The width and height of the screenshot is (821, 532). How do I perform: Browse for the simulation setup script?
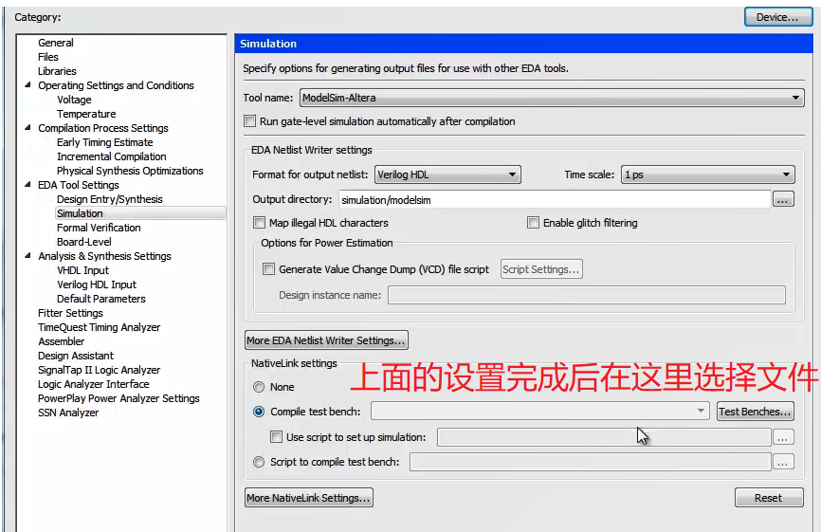(x=783, y=438)
